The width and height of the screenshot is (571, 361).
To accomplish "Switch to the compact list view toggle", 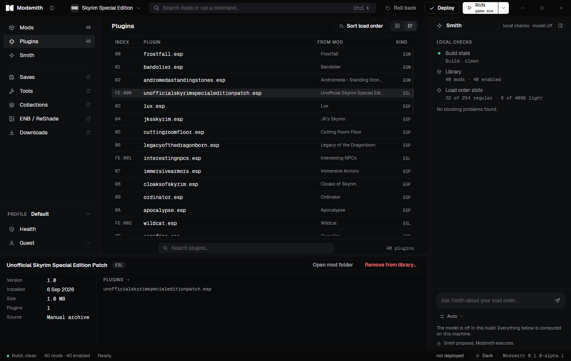I will (x=397, y=26).
